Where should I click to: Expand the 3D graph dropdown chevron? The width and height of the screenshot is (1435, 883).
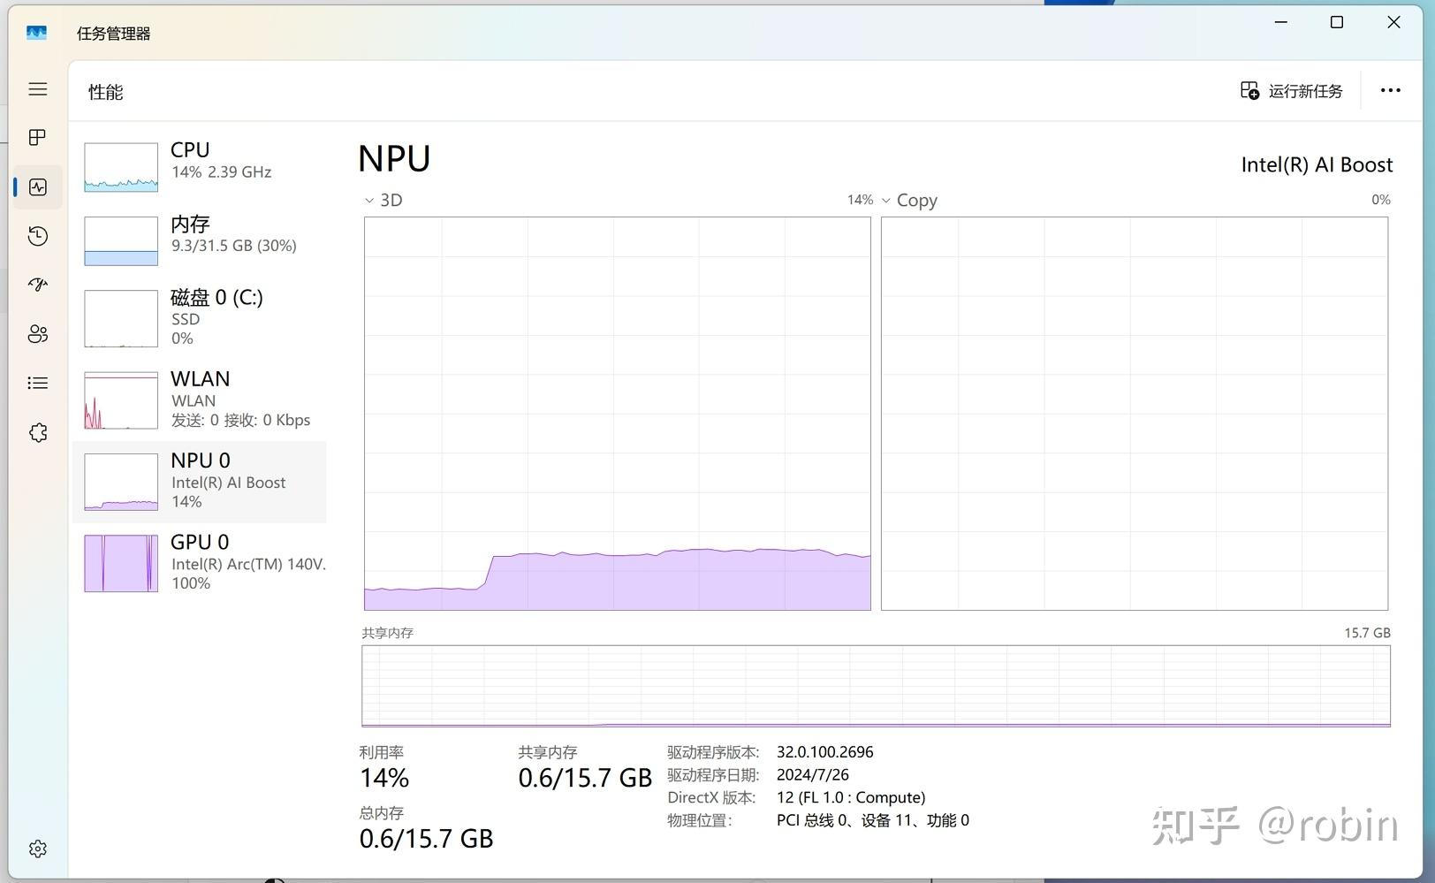368,201
